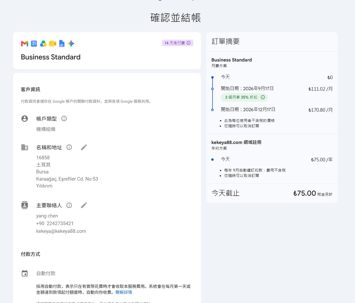The height and width of the screenshot is (303, 355).
Task: Click the email kekeya@kekeya88.com
Action: 61,231
